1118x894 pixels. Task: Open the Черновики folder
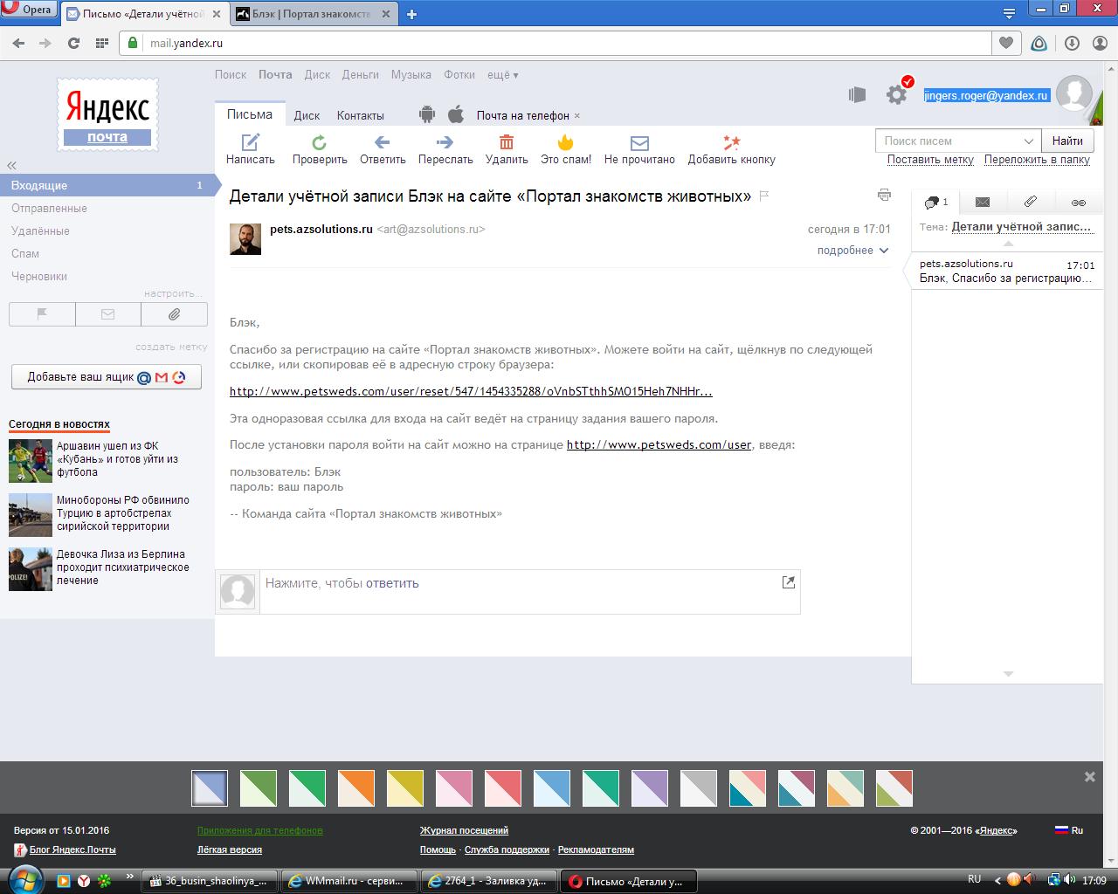click(x=39, y=276)
